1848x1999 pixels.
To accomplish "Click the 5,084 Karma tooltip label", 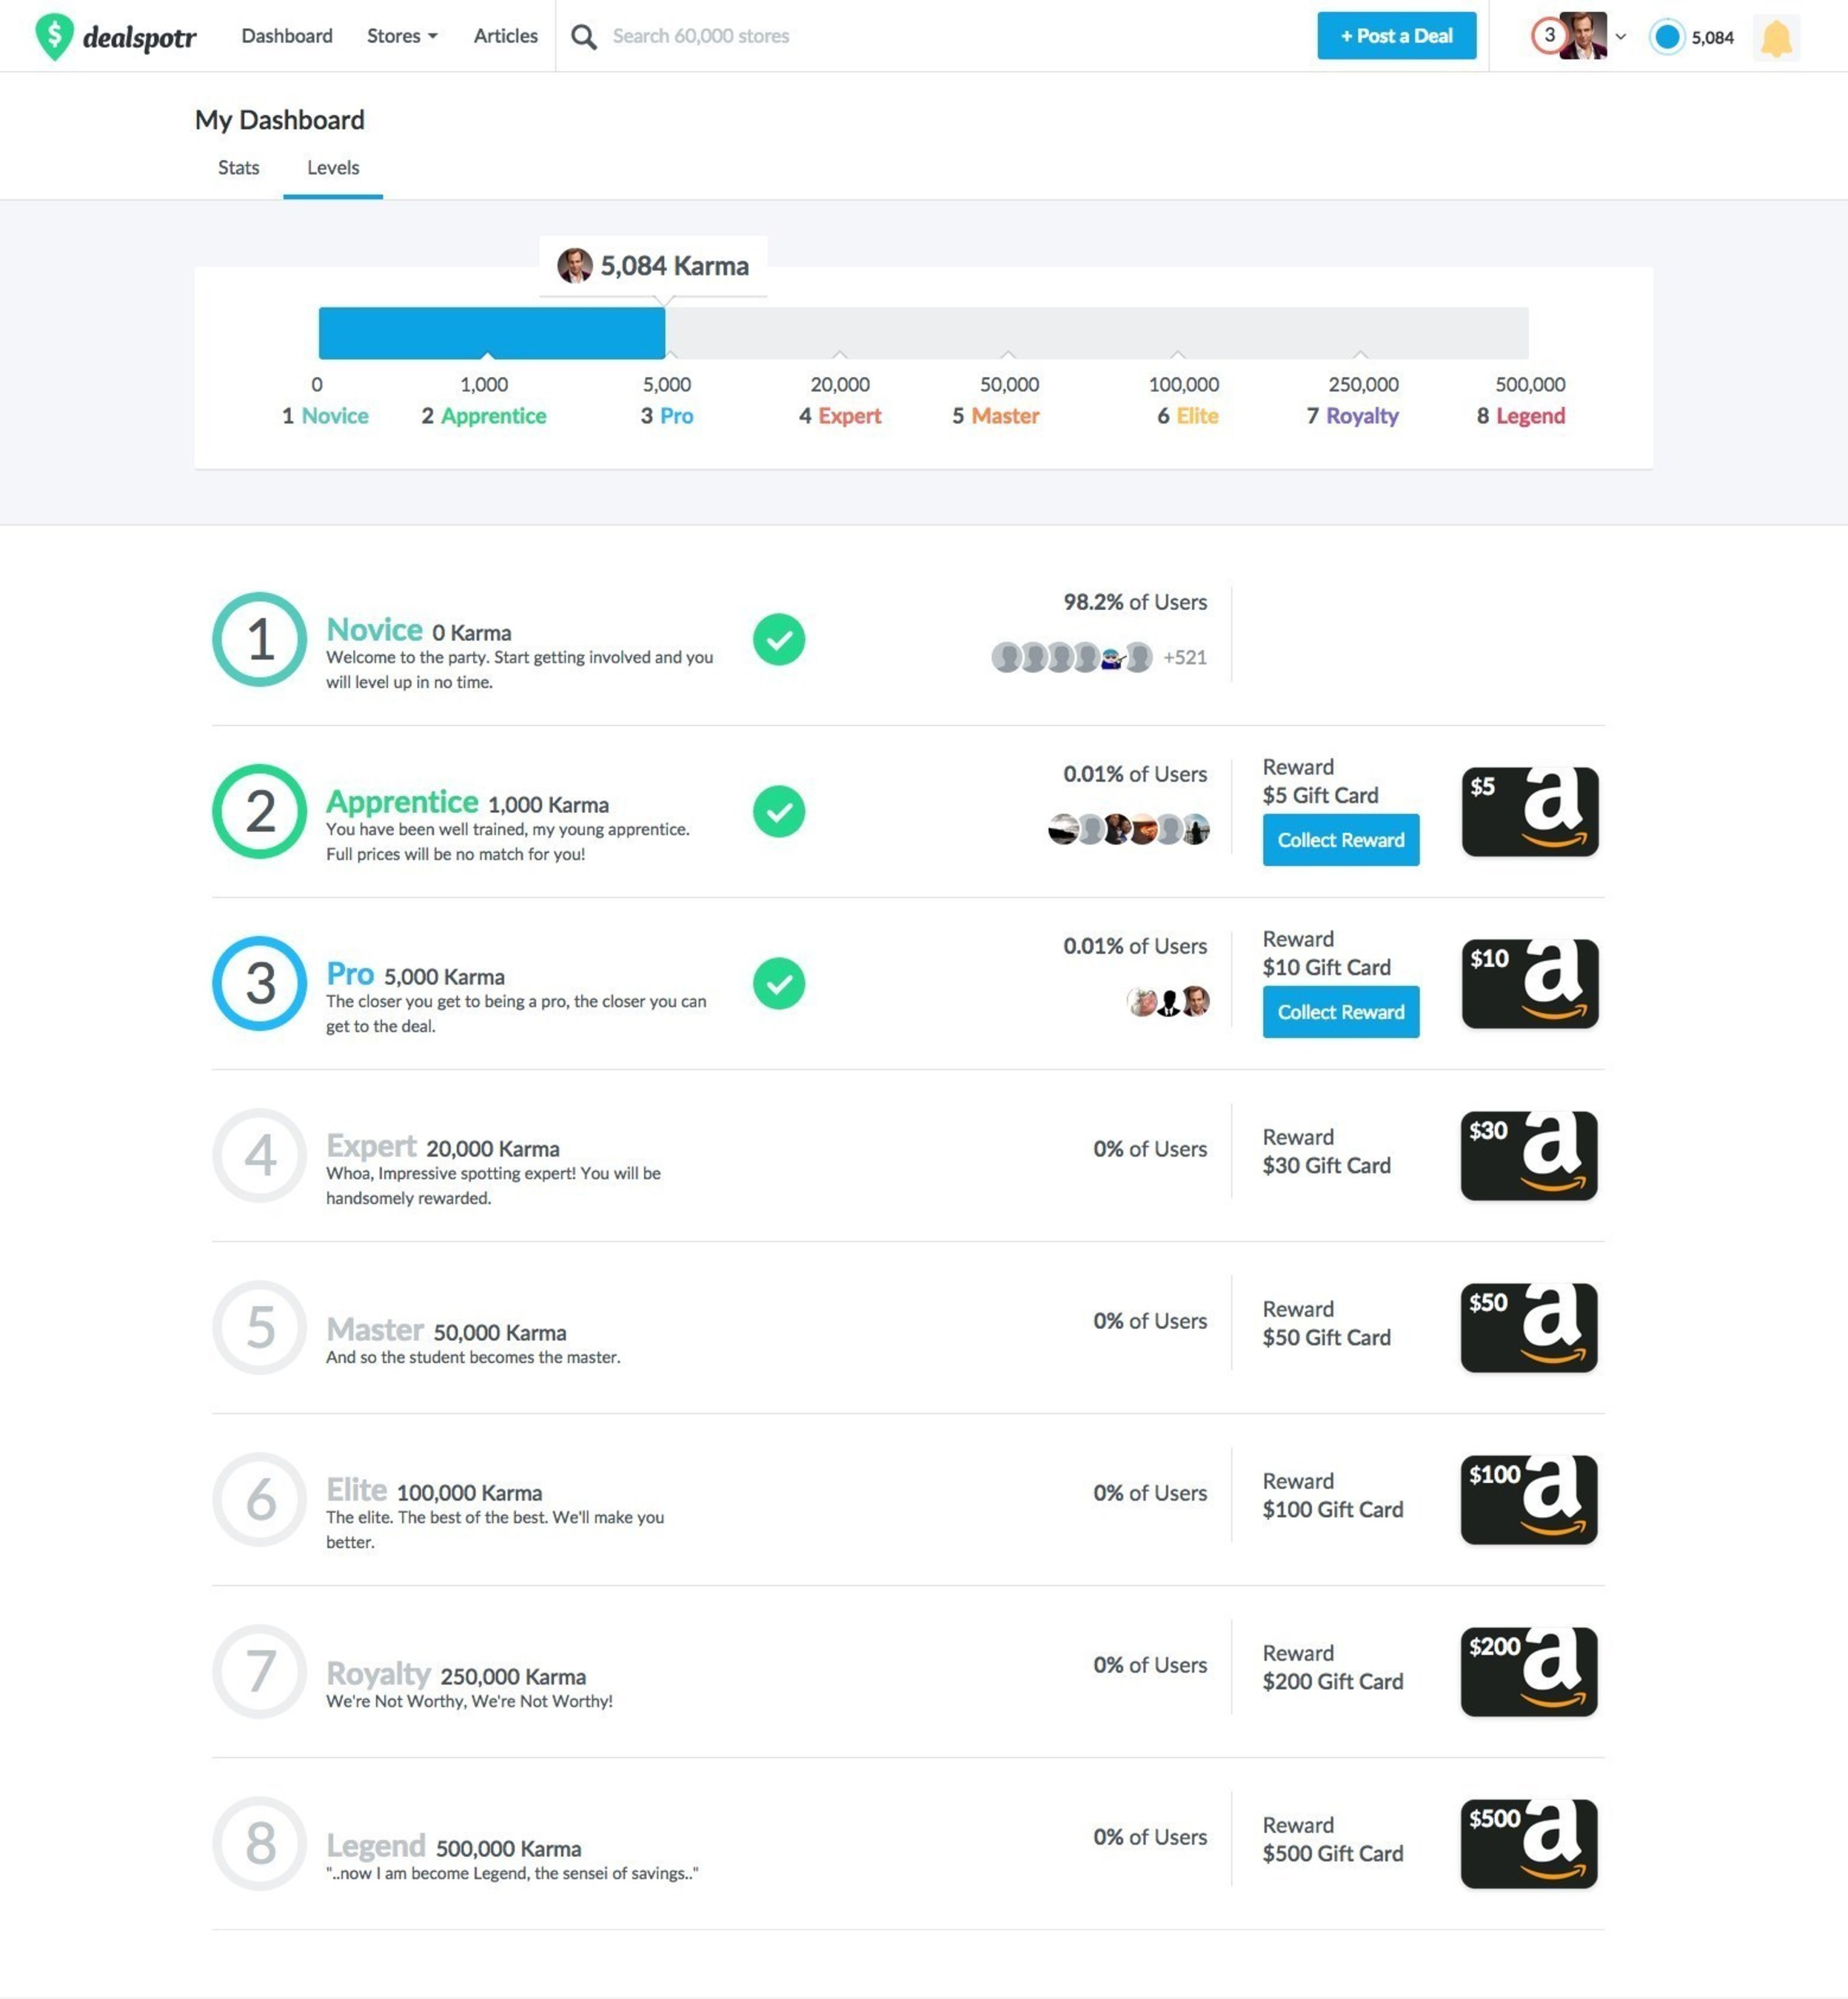I will point(675,266).
